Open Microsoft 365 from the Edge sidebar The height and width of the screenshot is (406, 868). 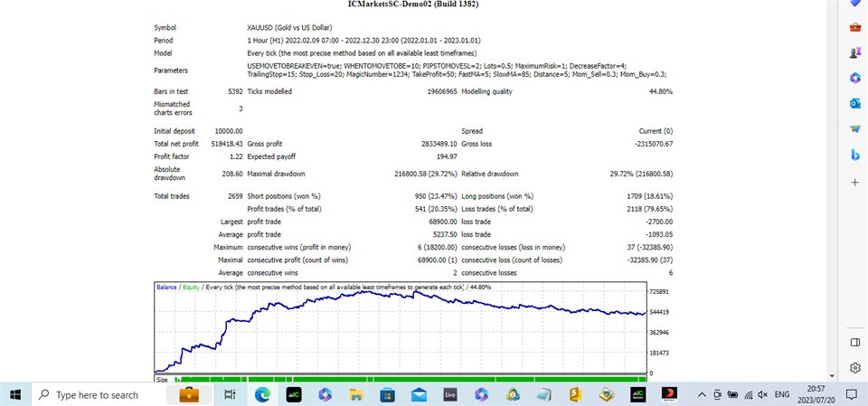[x=854, y=79]
